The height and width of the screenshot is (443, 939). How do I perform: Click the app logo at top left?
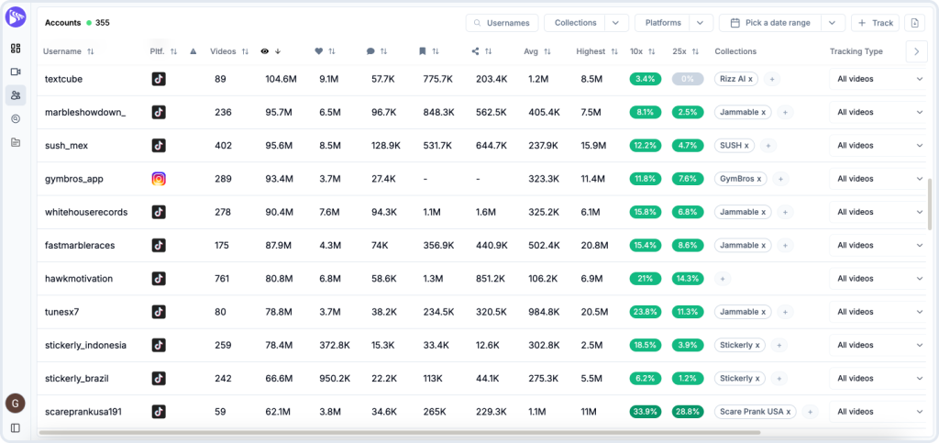(16, 17)
